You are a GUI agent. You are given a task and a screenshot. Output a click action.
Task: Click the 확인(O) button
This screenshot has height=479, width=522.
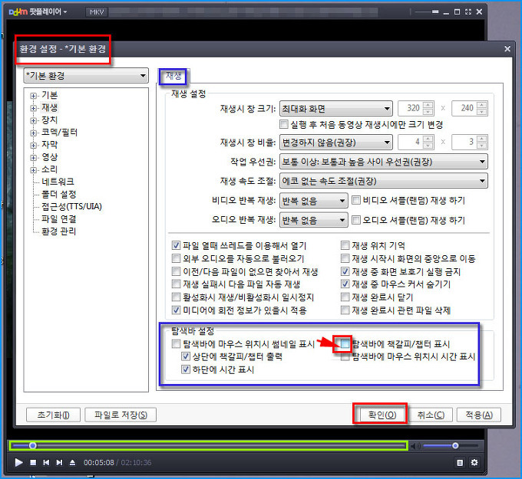click(x=382, y=415)
